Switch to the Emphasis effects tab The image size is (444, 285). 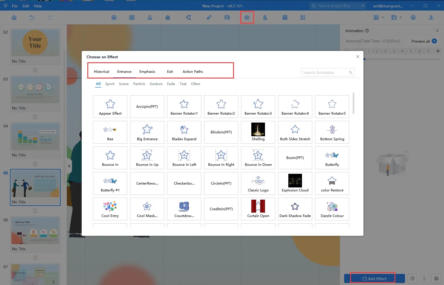point(147,71)
